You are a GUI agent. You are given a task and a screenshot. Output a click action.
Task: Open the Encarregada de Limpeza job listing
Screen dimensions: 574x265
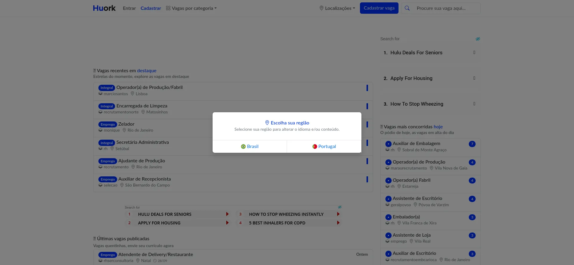142,106
